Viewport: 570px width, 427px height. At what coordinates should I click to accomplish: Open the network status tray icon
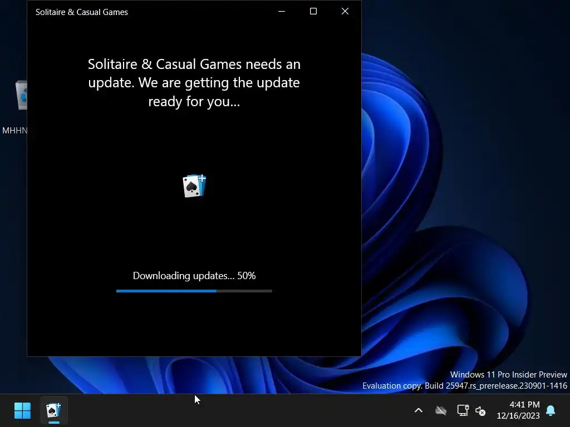(463, 410)
